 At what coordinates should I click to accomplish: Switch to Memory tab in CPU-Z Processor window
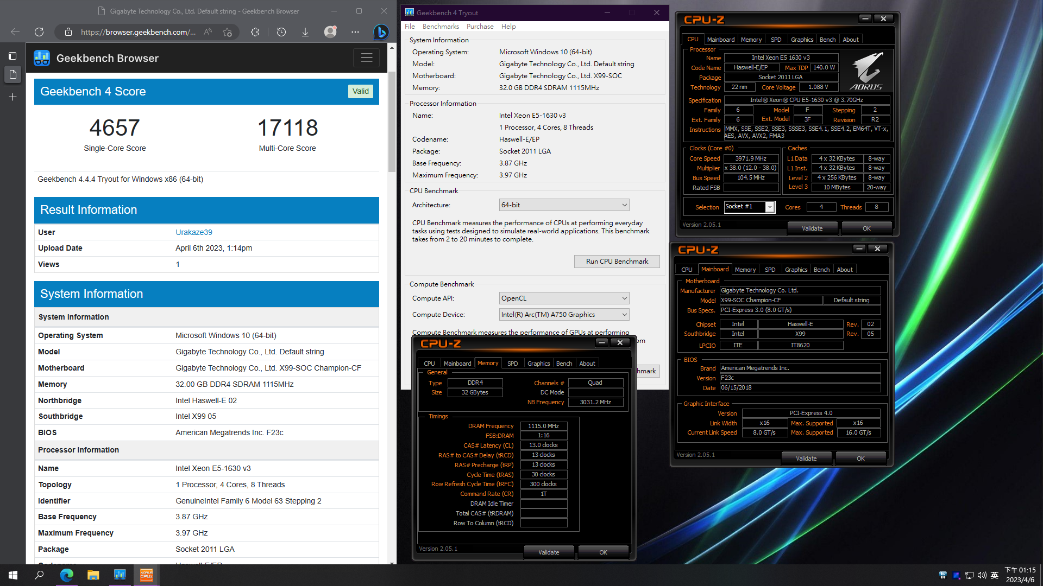tap(751, 40)
